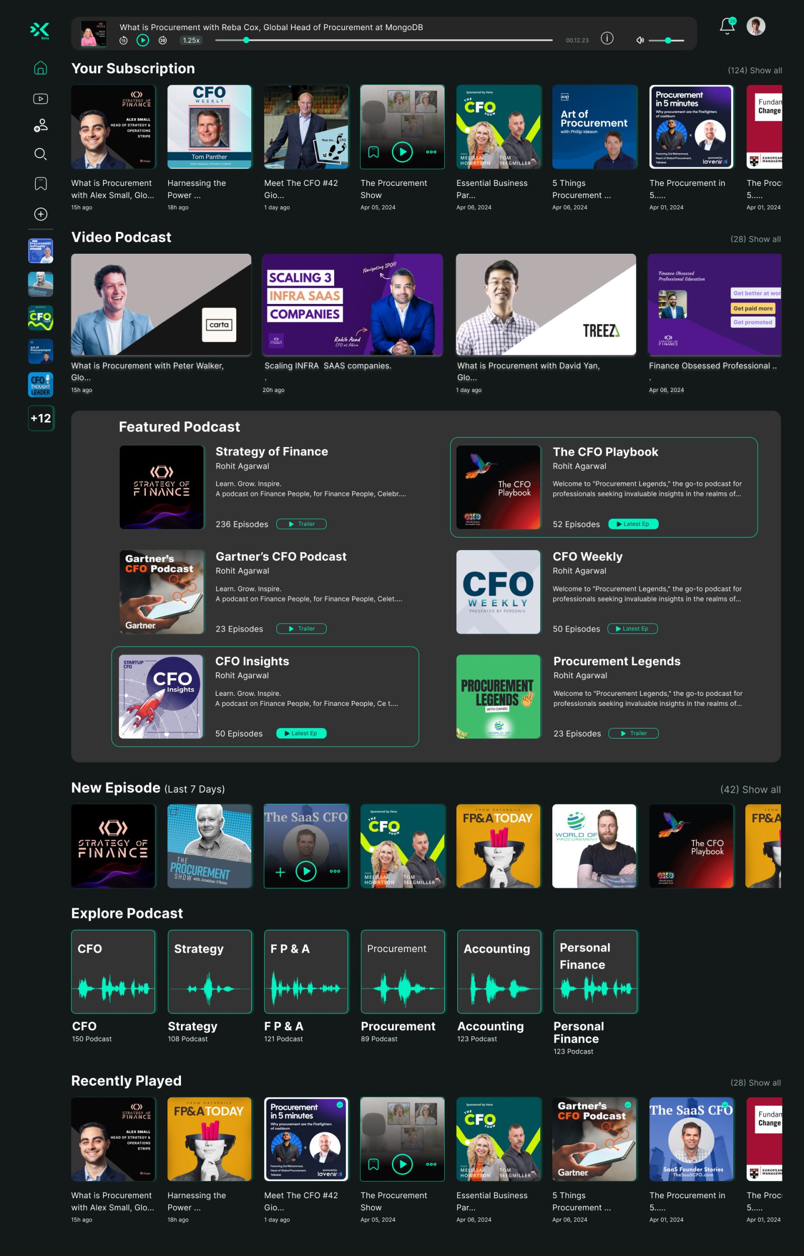The image size is (804, 1256).
Task: Open more options on The SaaS CFO card
Action: click(x=335, y=871)
